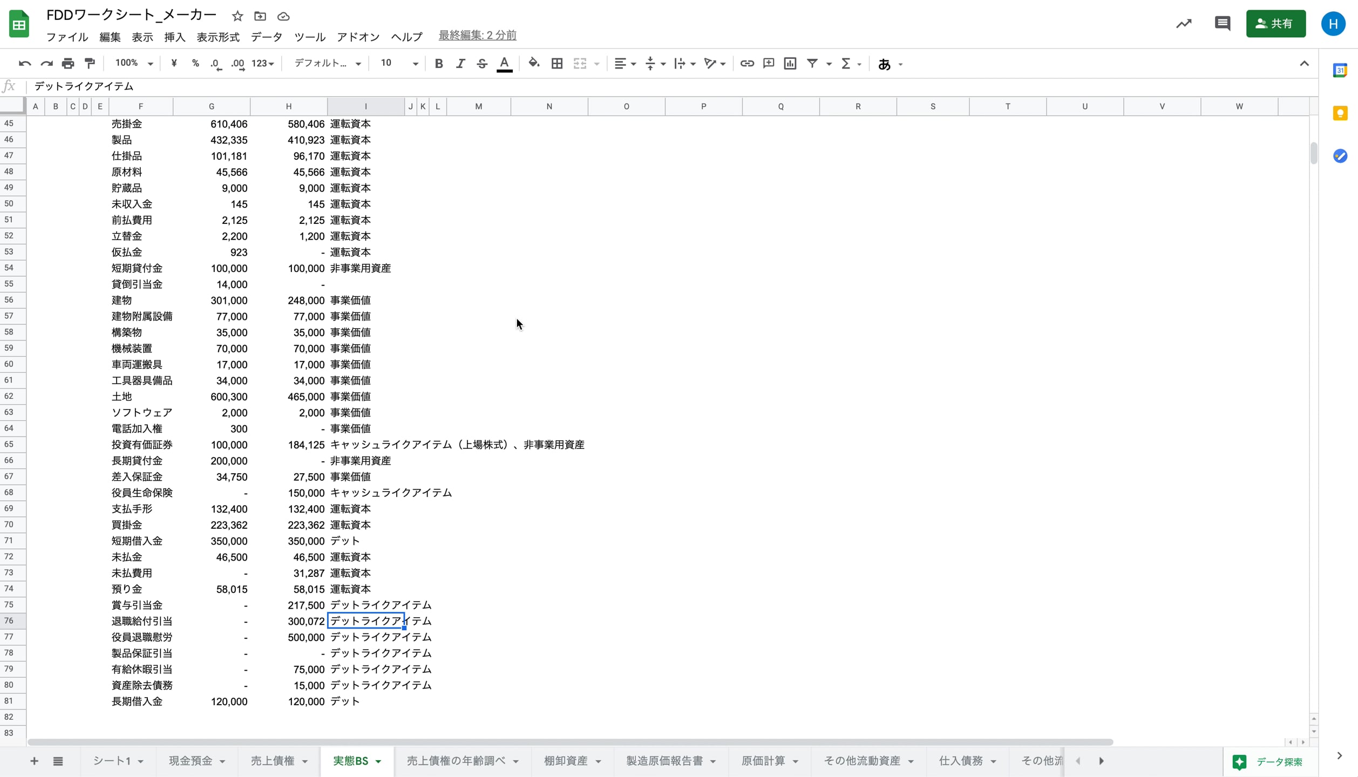Viewport: 1358px width, 777px height.
Task: Open the font size dropdown
Action: [x=398, y=63]
